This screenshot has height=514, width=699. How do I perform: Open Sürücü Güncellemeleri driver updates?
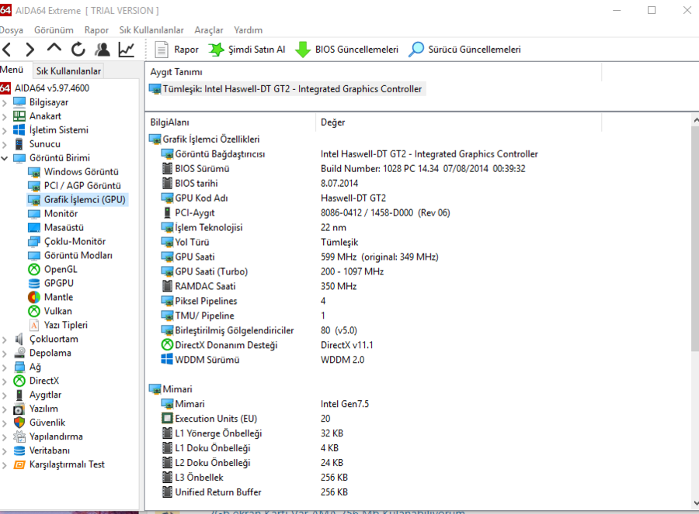click(x=465, y=50)
